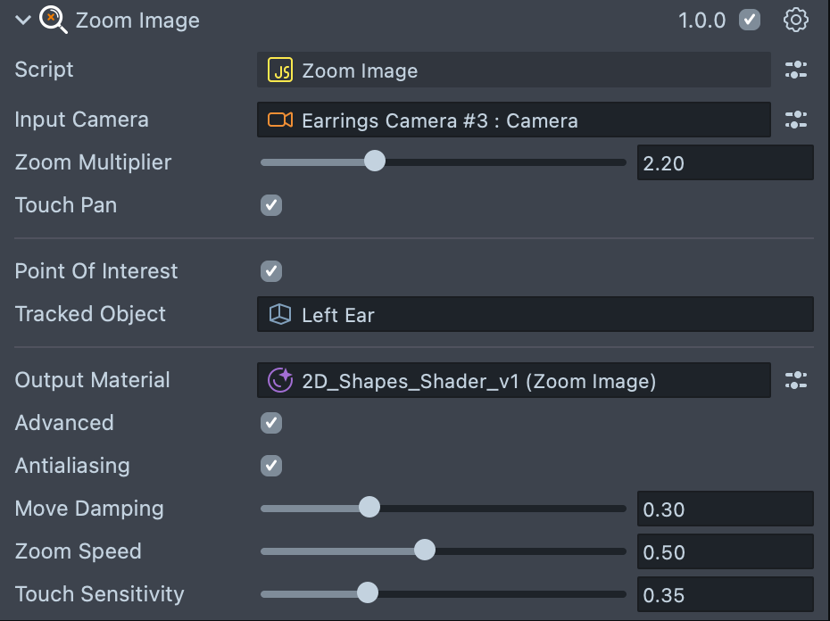Viewport: 830px width, 621px height.
Task: Toggle the Point Of Interest checkbox
Action: point(271,271)
